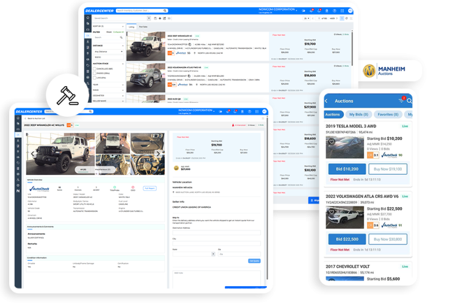Viewport: 469px width, 305px height.
Task: Open the mobile filter icon with red badge
Action: pyautogui.click(x=401, y=101)
